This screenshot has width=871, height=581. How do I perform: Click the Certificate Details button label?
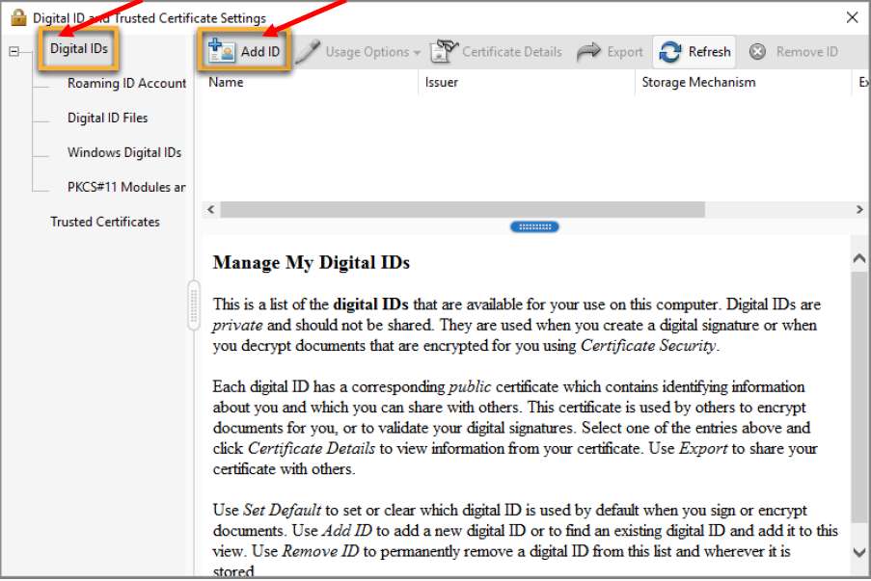511,52
